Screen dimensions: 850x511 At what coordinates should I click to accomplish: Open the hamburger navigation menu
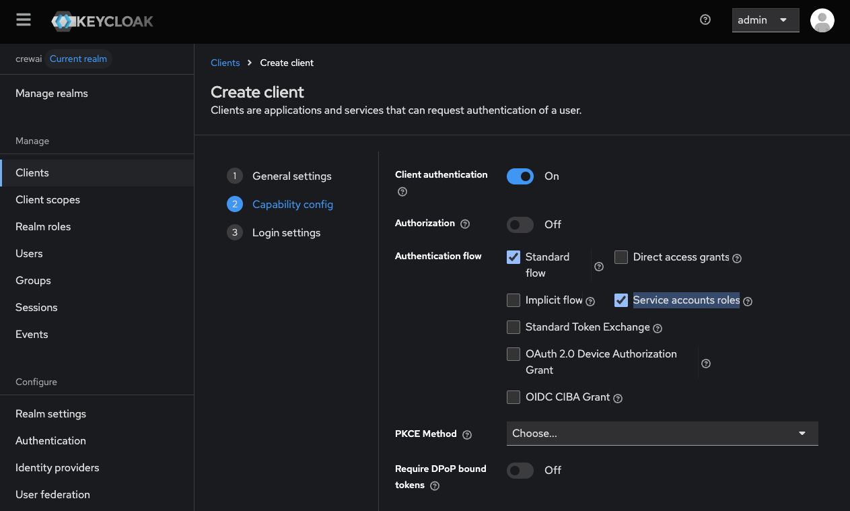pyautogui.click(x=23, y=20)
